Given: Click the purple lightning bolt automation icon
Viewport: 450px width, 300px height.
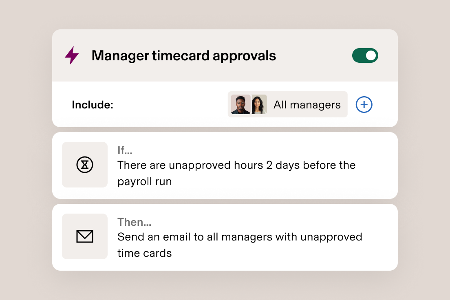Looking at the screenshot, I should click(71, 55).
